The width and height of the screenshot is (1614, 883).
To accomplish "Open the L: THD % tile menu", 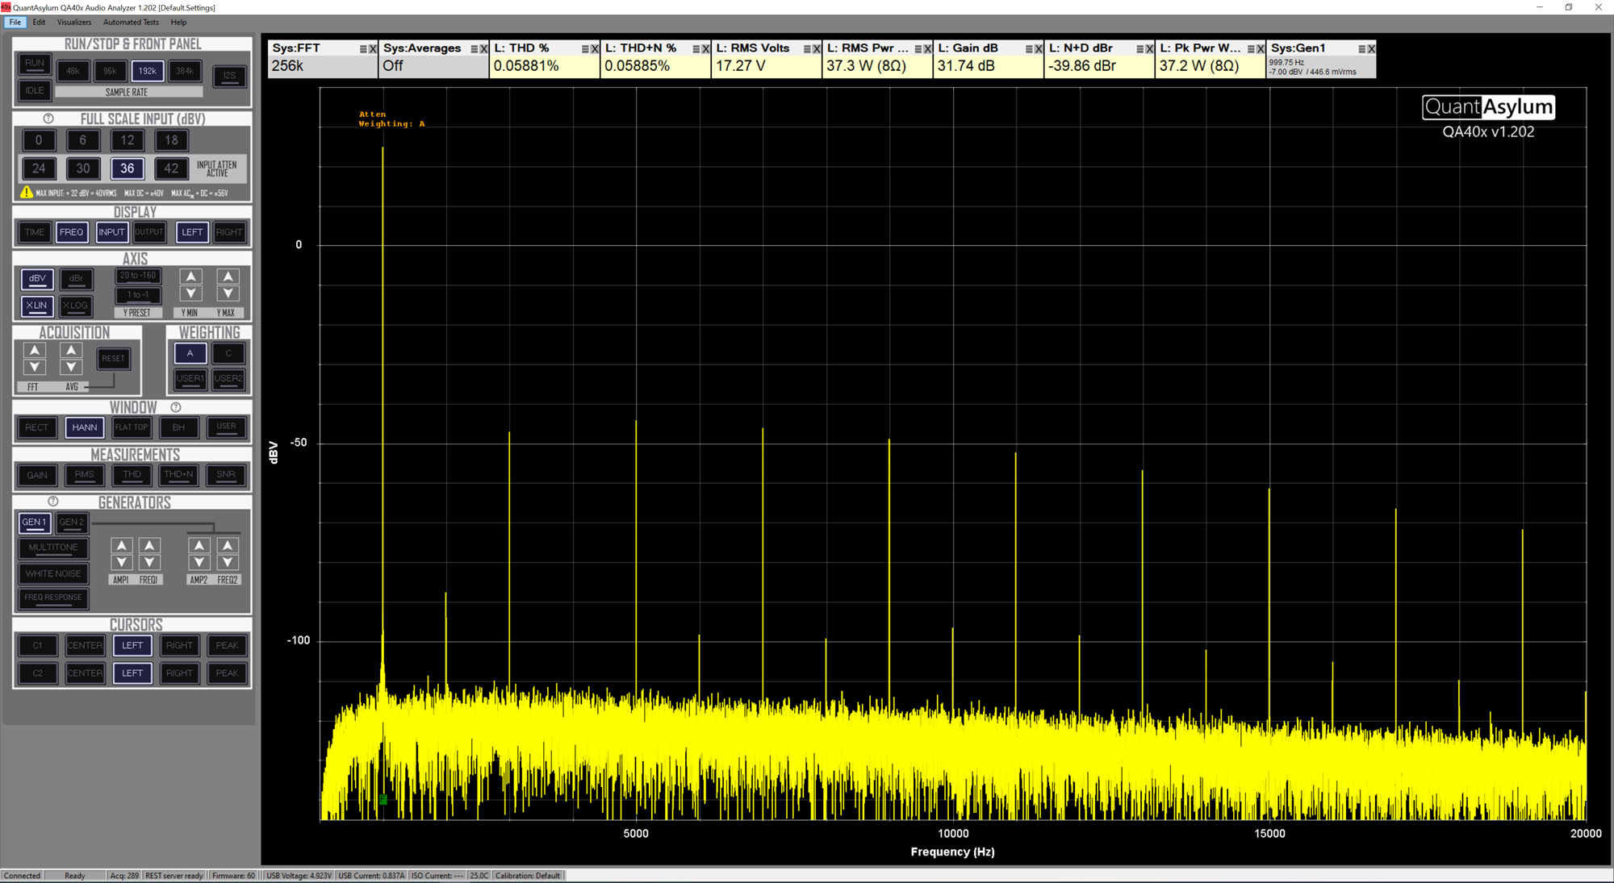I will pyautogui.click(x=585, y=49).
